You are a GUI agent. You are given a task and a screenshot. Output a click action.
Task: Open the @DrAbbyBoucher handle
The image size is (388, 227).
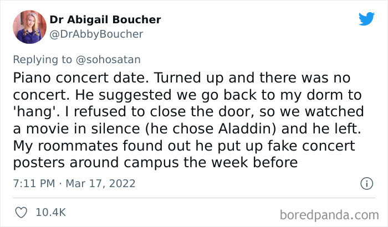tap(96, 34)
